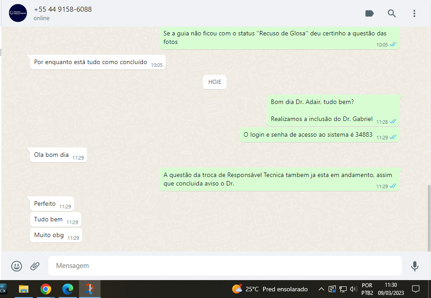Open Google Chrome from the taskbar

(x=46, y=289)
